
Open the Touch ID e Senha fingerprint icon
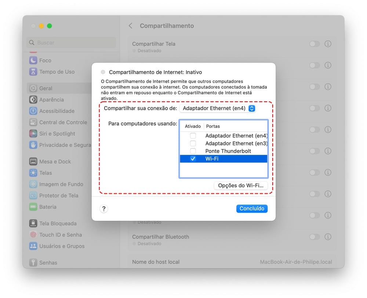(x=33, y=235)
